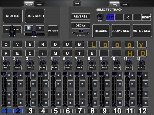
Task: Nudge track 9 volume down arrow
Action: pyautogui.click(x=107, y=94)
